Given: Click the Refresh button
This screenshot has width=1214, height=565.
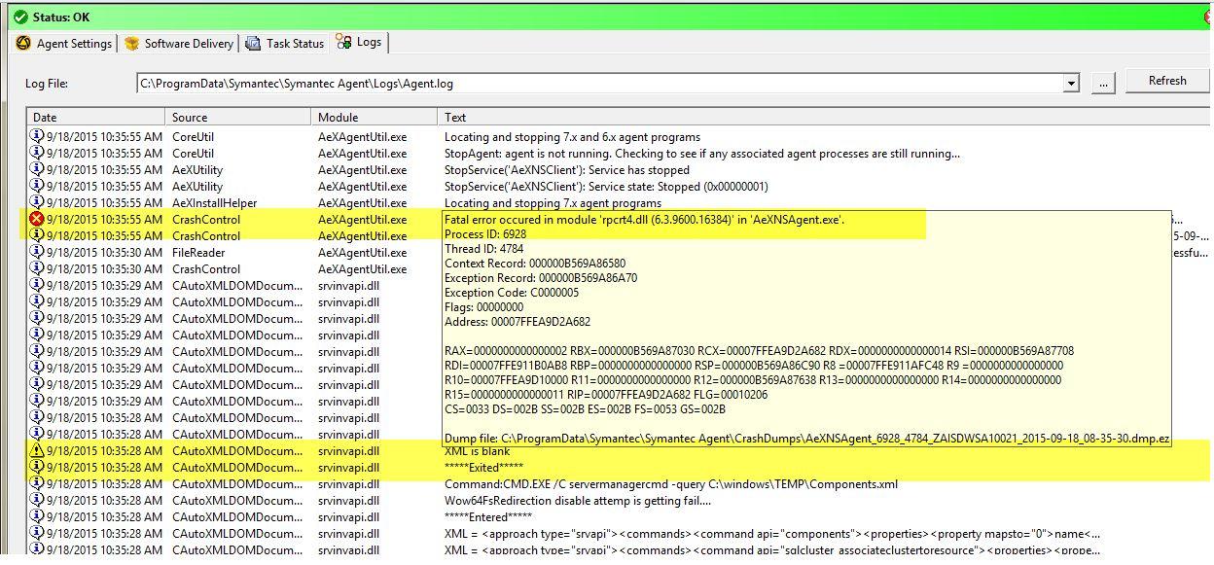Looking at the screenshot, I should (x=1166, y=81).
